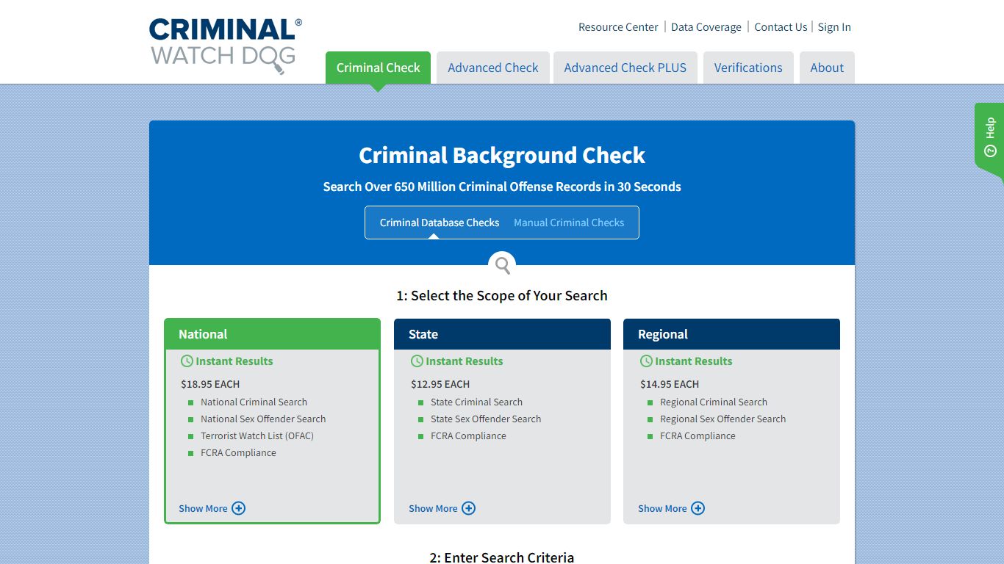Expand National card with plus icon
Viewport: 1004px width, 564px height.
click(x=239, y=508)
